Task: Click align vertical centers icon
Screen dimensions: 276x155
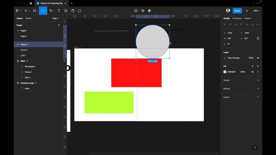Action: (x=247, y=25)
